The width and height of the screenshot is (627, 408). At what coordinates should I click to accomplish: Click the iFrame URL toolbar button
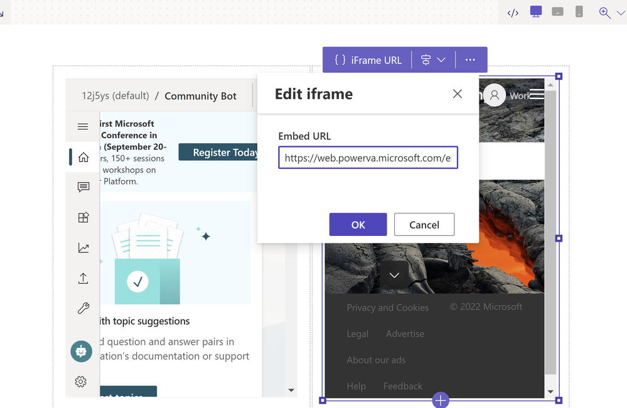[368, 60]
